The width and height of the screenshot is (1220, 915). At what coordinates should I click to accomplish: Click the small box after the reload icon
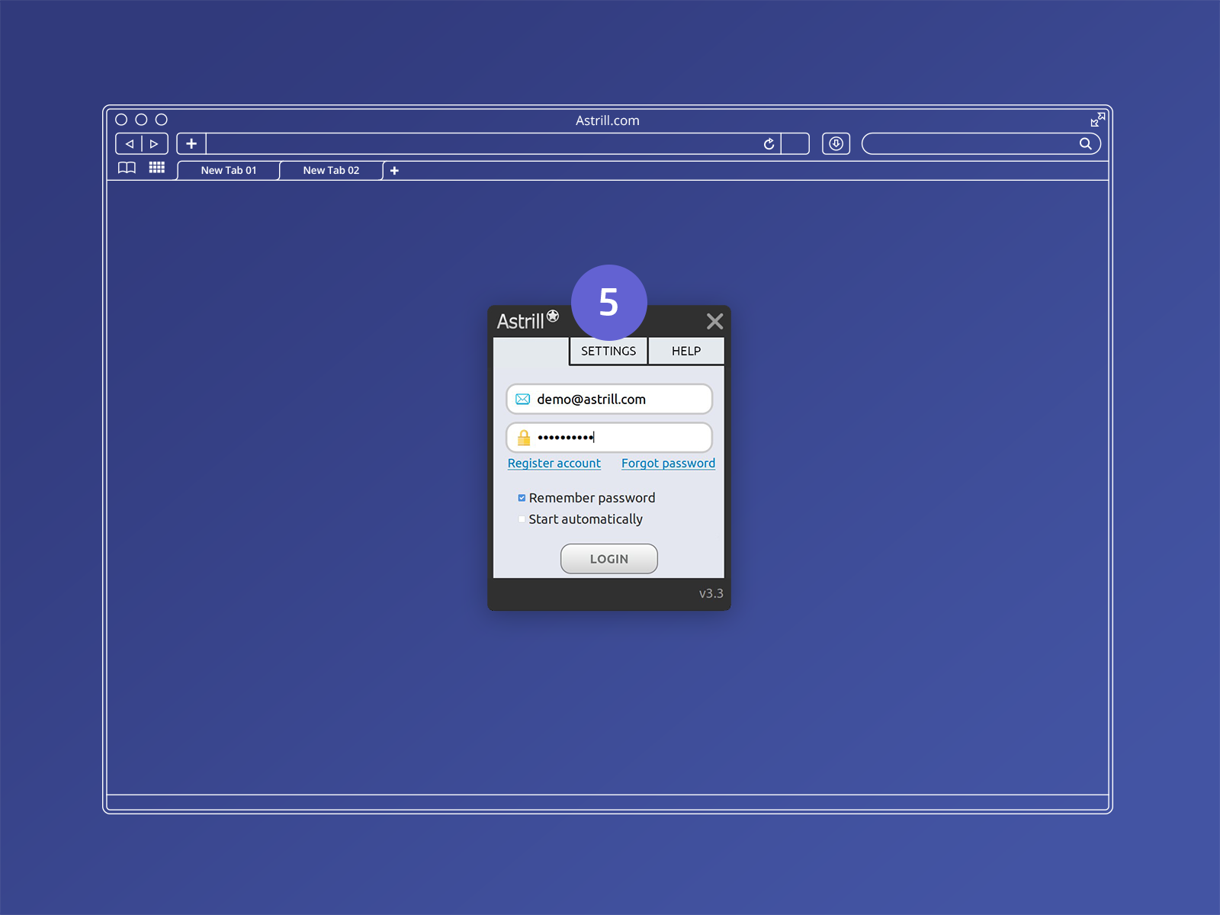[x=795, y=143]
